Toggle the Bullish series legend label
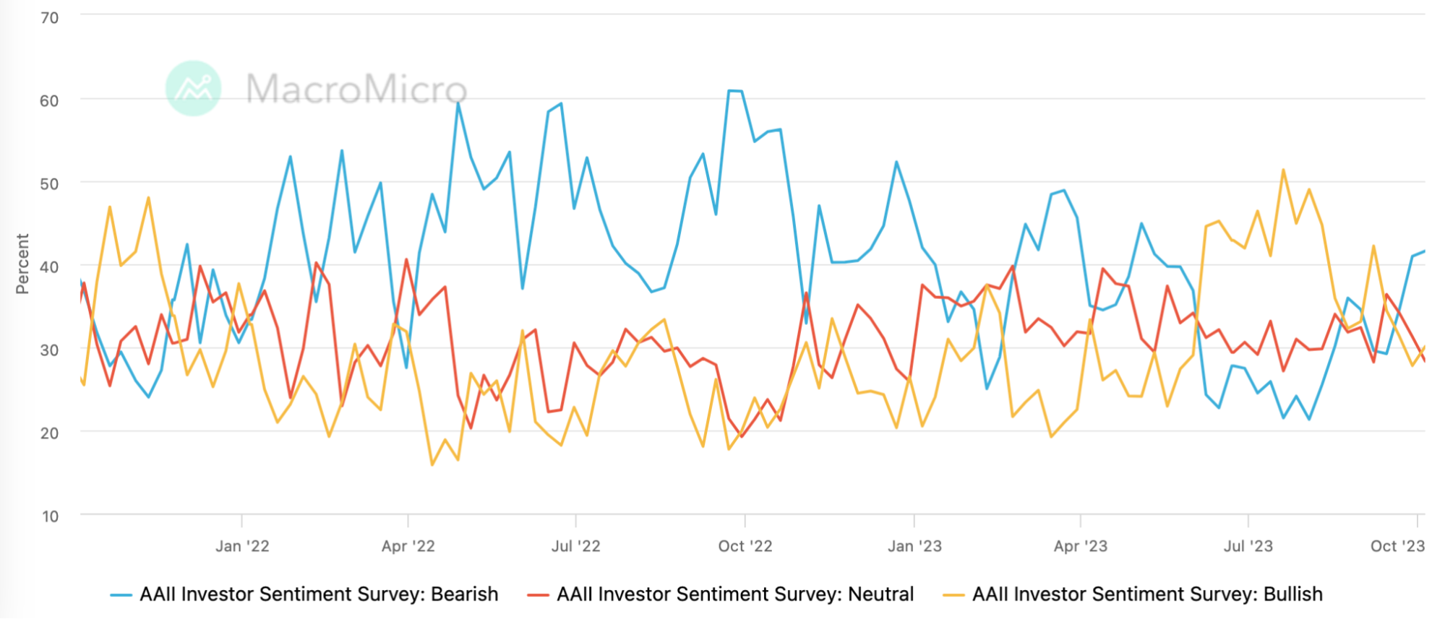The height and width of the screenshot is (619, 1445). [x=1147, y=594]
